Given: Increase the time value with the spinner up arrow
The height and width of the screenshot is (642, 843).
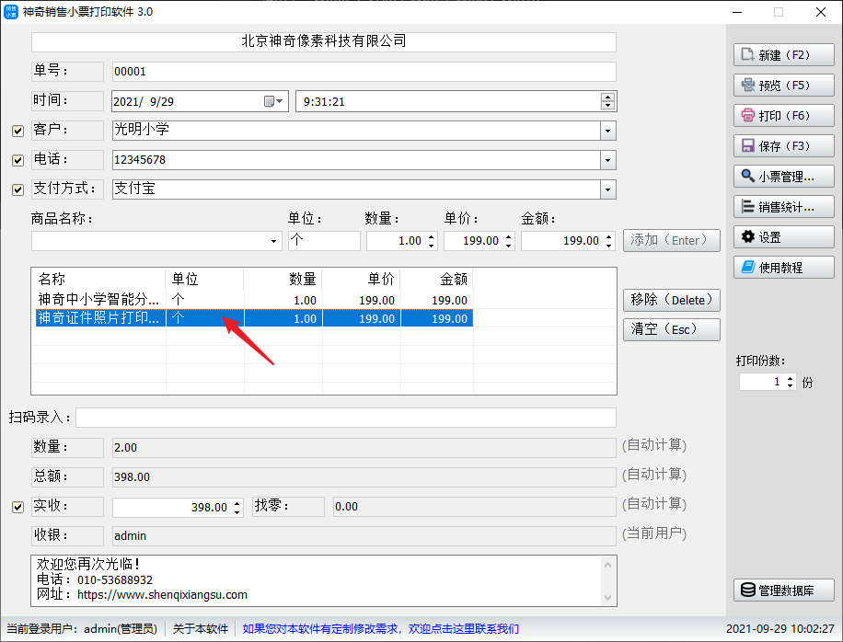Looking at the screenshot, I should pyautogui.click(x=607, y=97).
